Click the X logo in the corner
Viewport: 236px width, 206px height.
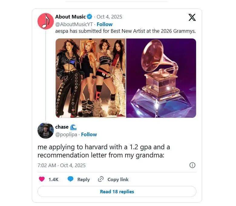click(x=192, y=17)
